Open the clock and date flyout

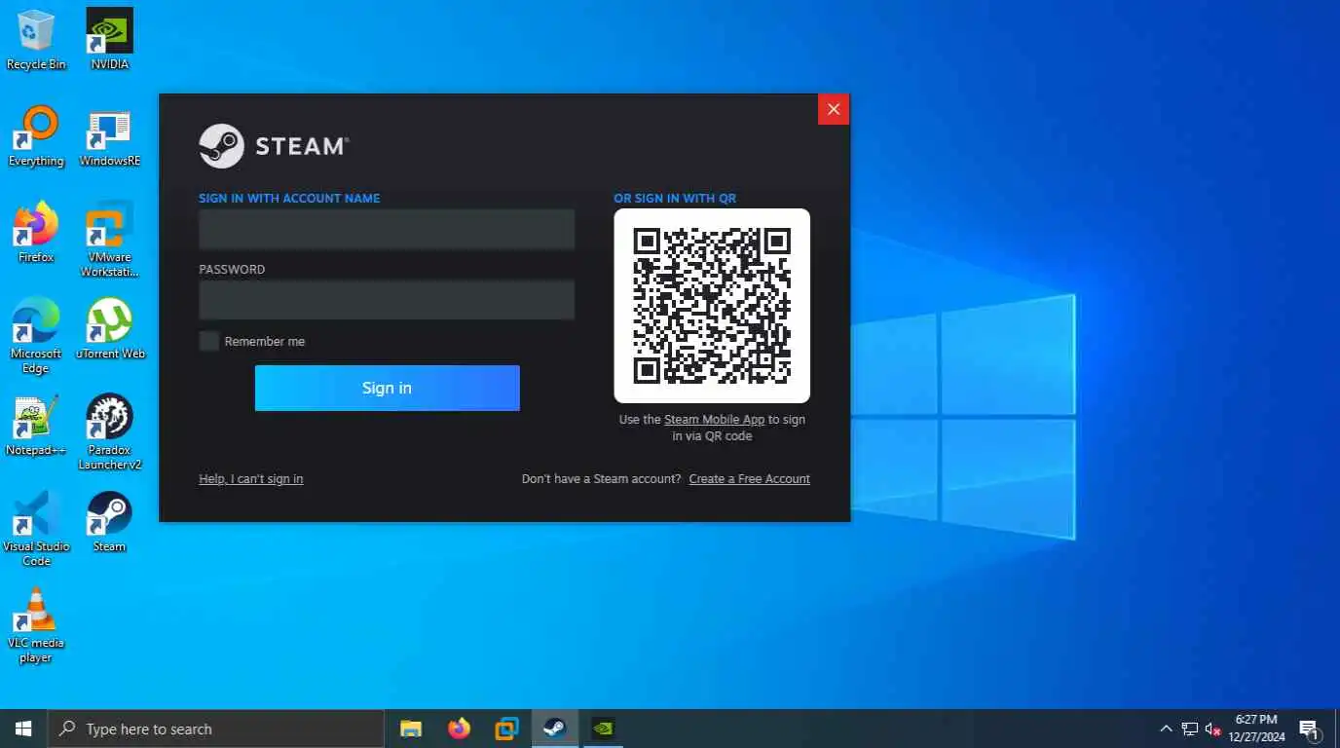click(1256, 729)
